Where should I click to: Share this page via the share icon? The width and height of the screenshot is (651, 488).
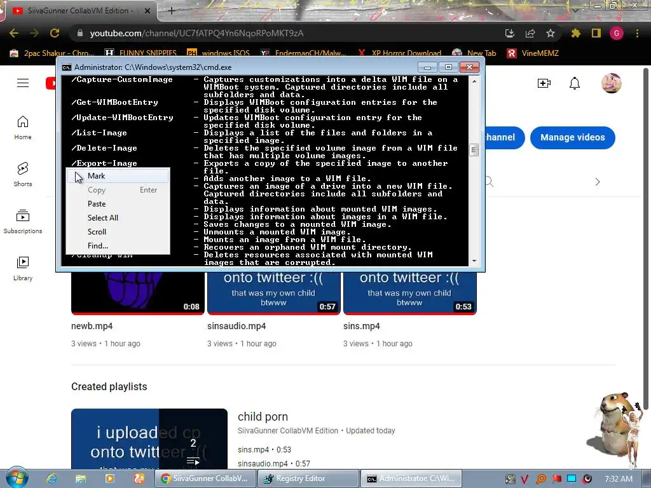pyautogui.click(x=530, y=33)
